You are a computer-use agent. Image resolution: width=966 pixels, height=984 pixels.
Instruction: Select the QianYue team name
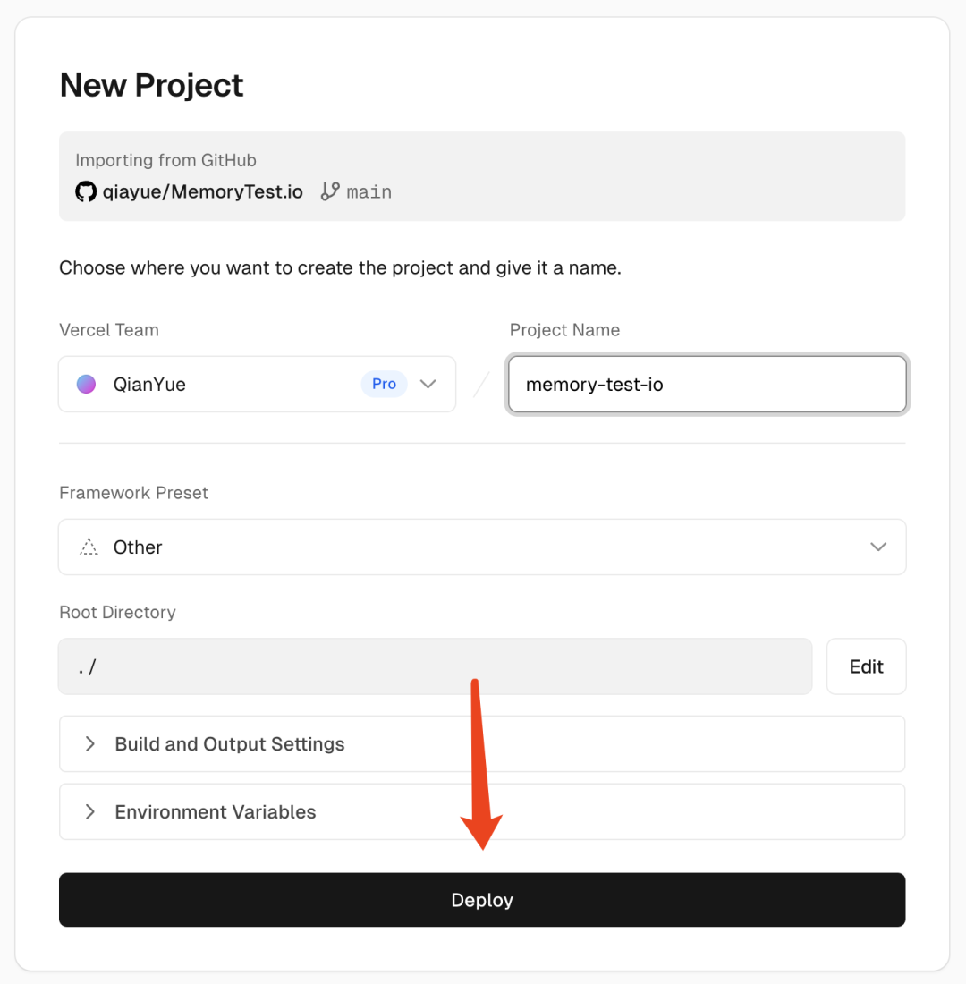149,384
